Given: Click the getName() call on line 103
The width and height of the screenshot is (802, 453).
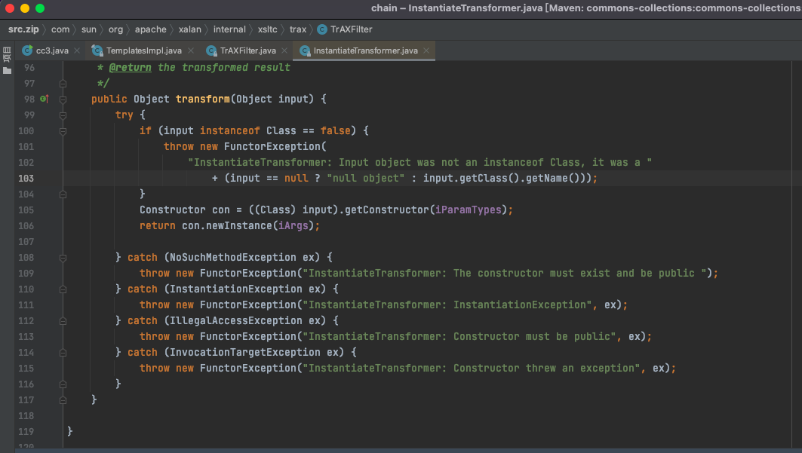Looking at the screenshot, I should click(x=553, y=178).
